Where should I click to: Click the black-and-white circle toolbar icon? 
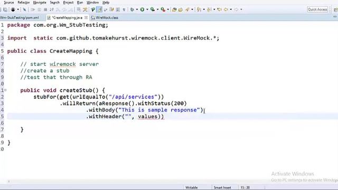click(13, 9)
